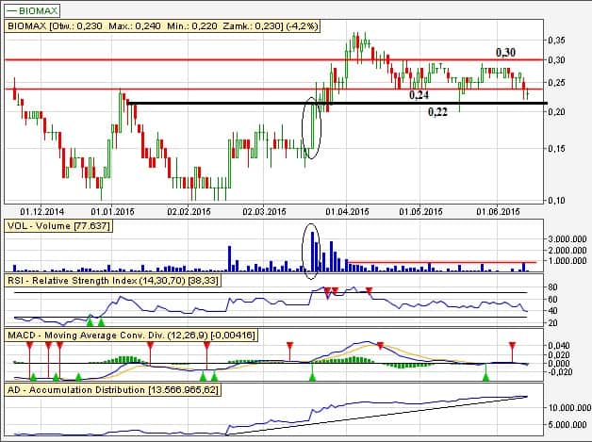The height and width of the screenshot is (442, 592).
Task: Click the rightmost red triangle in RSI panel
Action: (369, 290)
